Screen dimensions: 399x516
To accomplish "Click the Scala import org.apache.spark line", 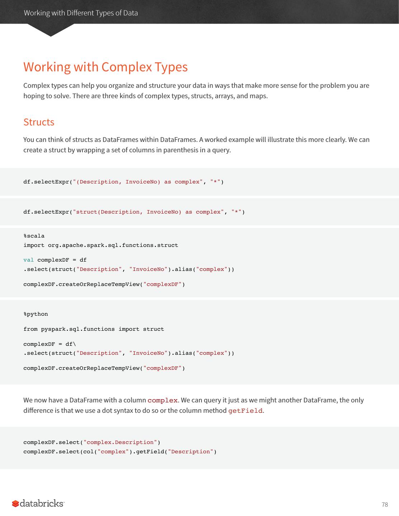I will tap(101, 245).
